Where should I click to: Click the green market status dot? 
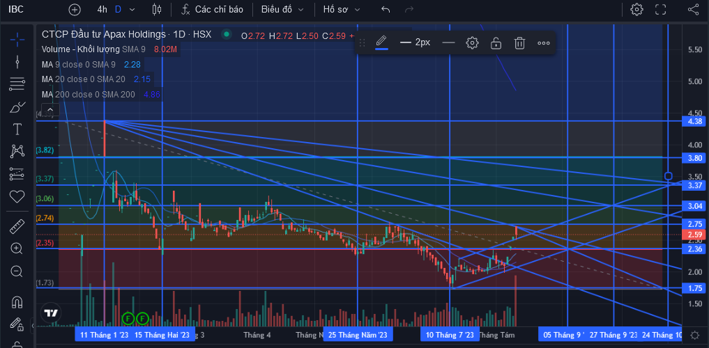point(227,34)
